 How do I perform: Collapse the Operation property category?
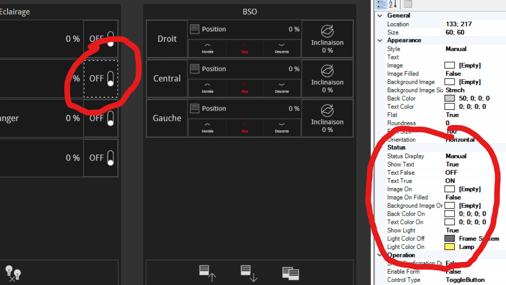click(x=380, y=255)
